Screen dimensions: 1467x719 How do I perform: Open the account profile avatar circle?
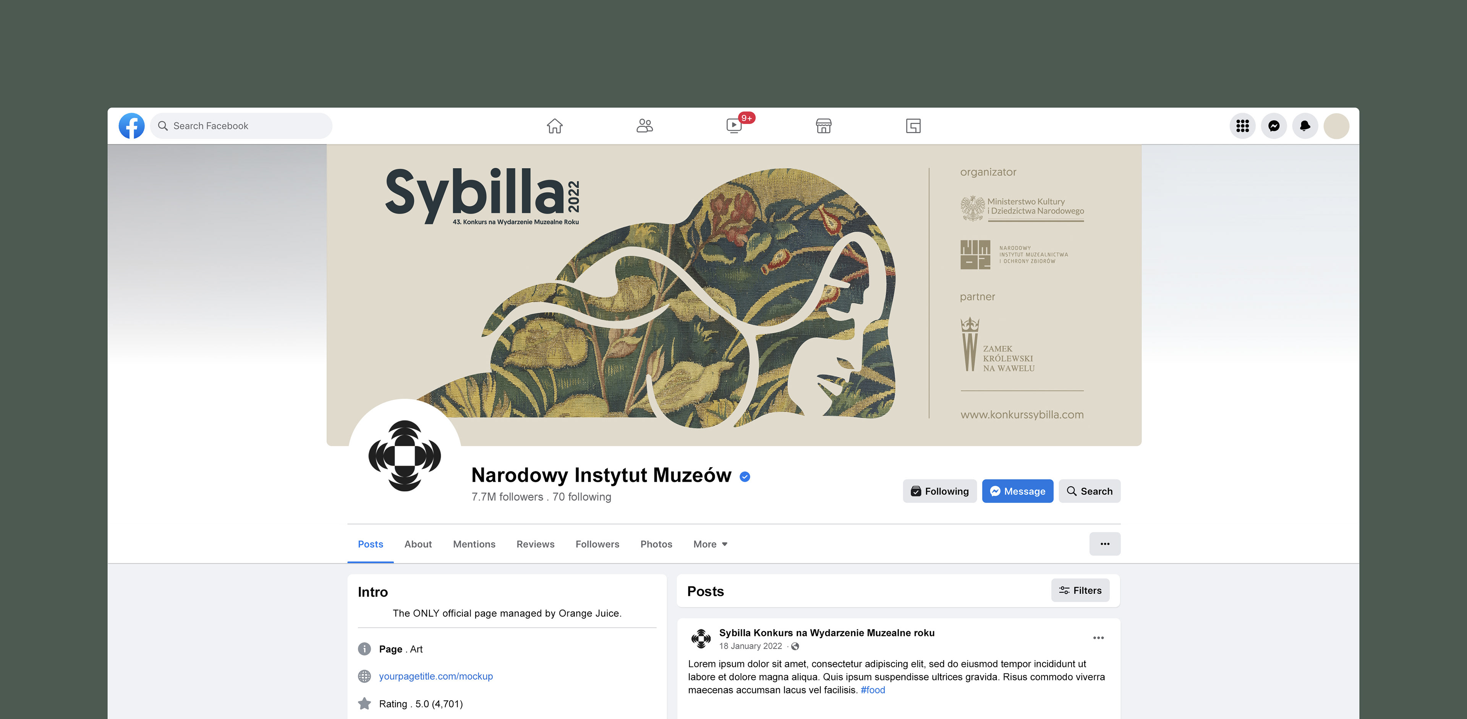1336,126
